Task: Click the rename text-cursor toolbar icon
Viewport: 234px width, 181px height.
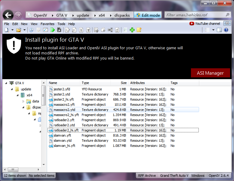Action: click(110, 30)
